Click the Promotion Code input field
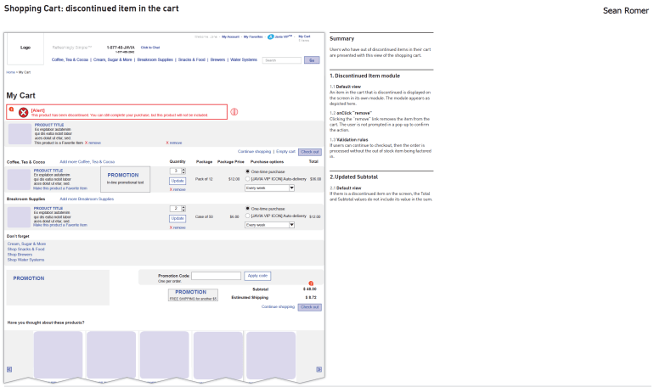The height and width of the screenshot is (387, 654). pos(216,276)
